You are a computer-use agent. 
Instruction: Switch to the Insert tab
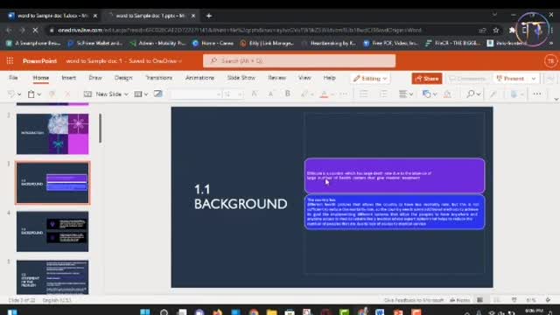tap(68, 78)
